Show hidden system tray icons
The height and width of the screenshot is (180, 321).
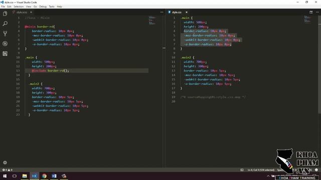(x=268, y=176)
